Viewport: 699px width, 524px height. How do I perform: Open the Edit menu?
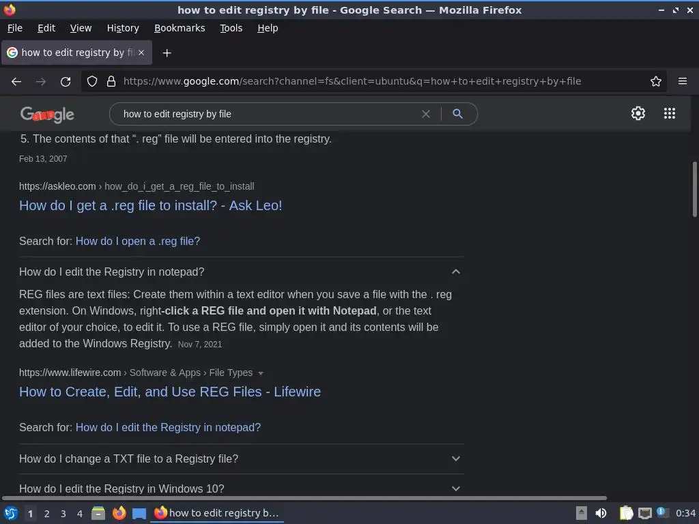pyautogui.click(x=46, y=28)
